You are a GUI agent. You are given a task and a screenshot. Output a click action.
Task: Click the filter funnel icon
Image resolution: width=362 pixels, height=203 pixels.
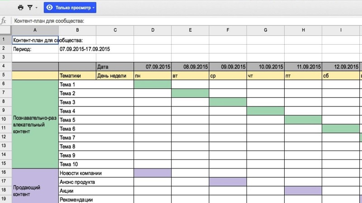30,8
